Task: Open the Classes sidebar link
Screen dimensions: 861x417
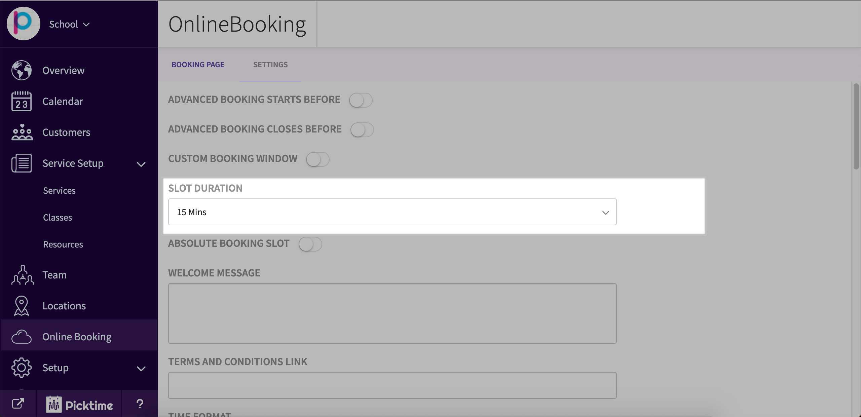Action: click(58, 218)
